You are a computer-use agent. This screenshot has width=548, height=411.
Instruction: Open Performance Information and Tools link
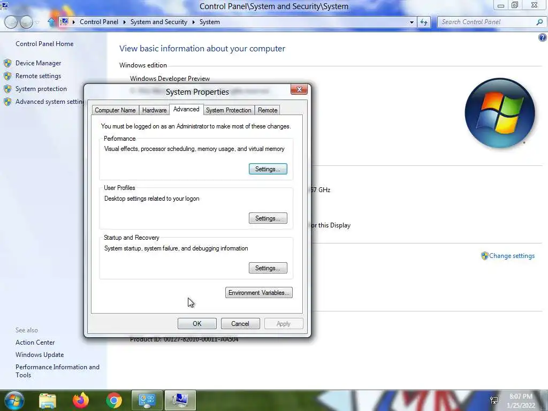(x=57, y=371)
